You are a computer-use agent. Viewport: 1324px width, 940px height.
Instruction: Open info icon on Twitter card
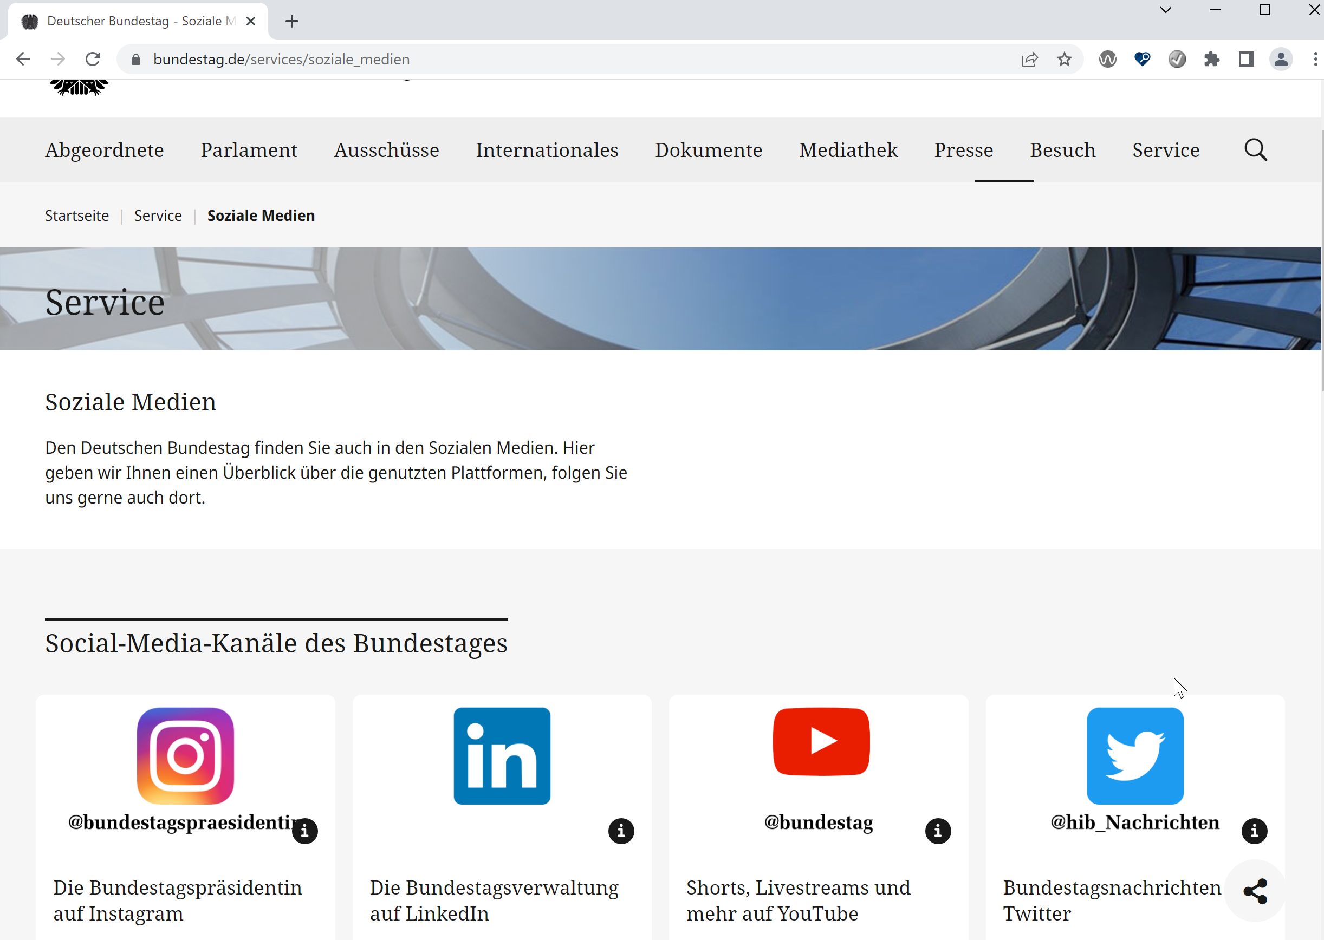tap(1254, 831)
